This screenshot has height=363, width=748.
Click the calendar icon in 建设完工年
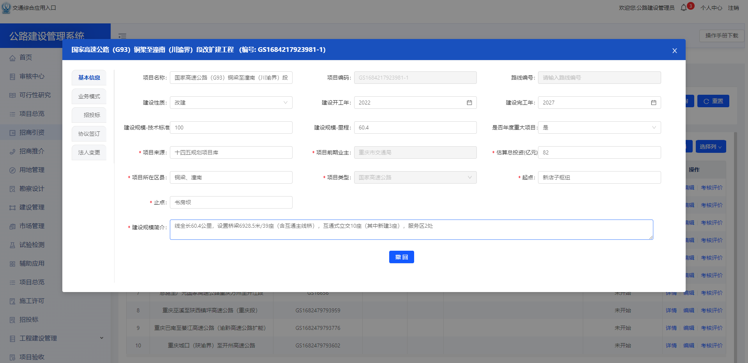click(654, 103)
